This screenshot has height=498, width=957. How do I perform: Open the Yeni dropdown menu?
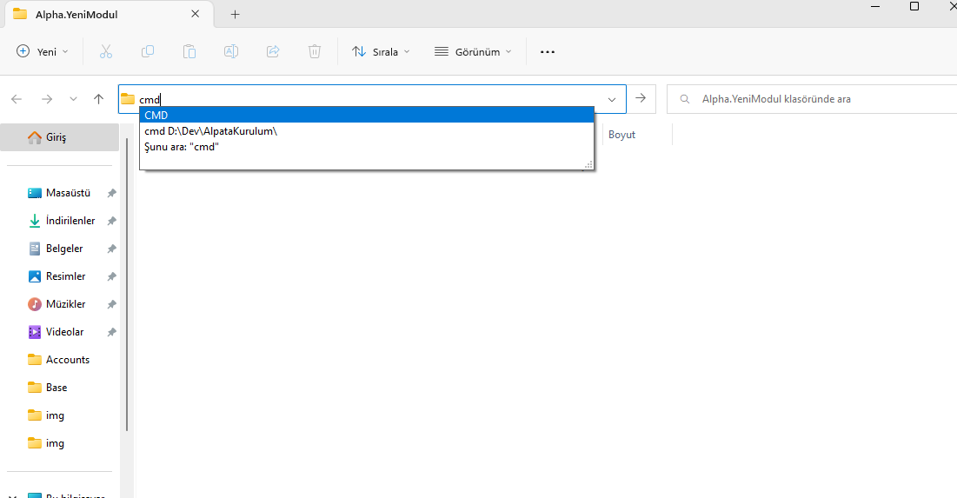[43, 51]
